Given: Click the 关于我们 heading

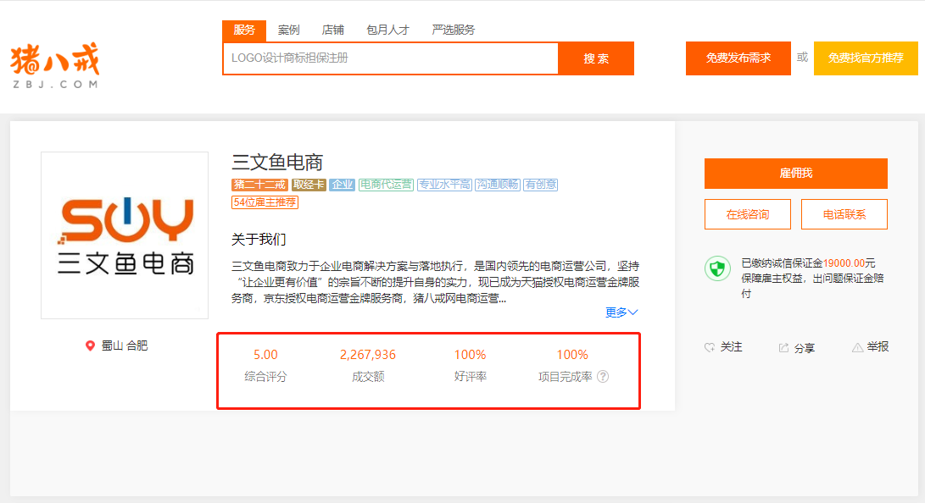Looking at the screenshot, I should pos(259,239).
